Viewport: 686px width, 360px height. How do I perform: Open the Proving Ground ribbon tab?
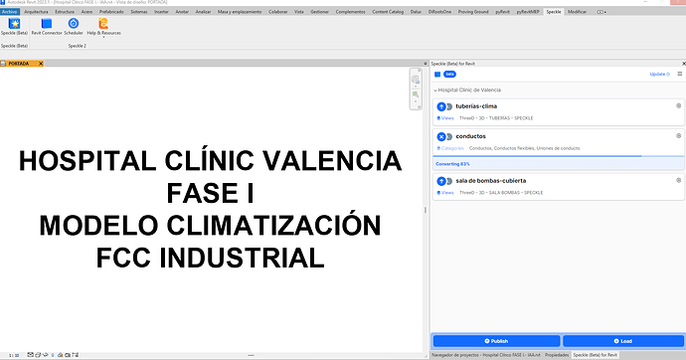pos(473,12)
